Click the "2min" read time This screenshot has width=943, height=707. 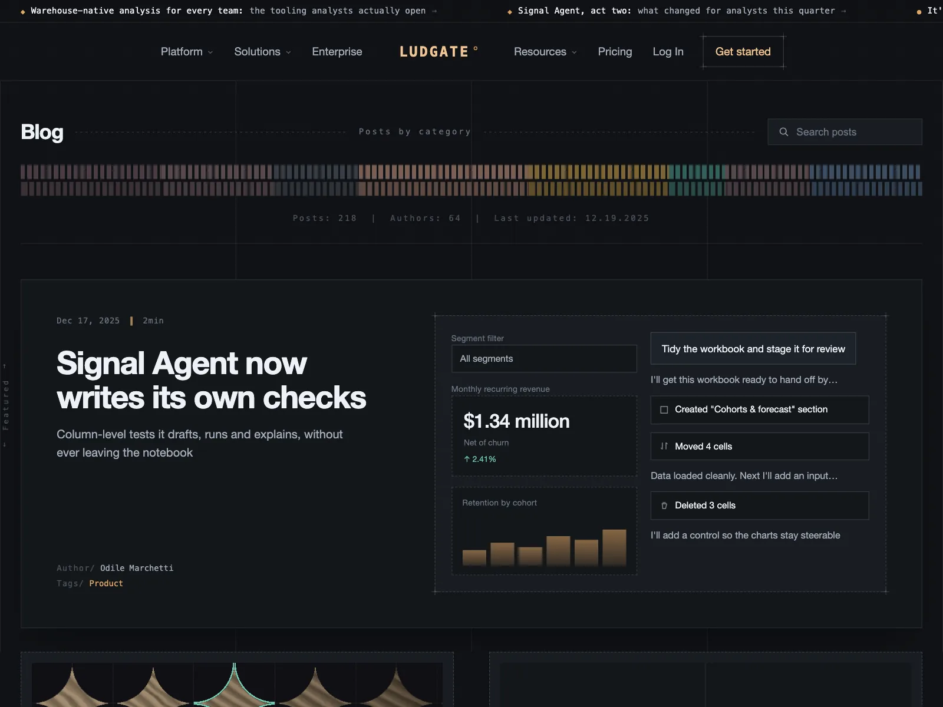(x=153, y=321)
